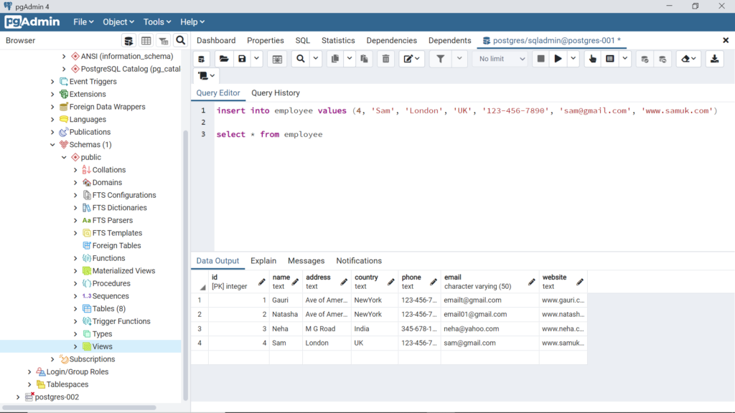Open the Filter options dropdown arrow

coord(459,59)
